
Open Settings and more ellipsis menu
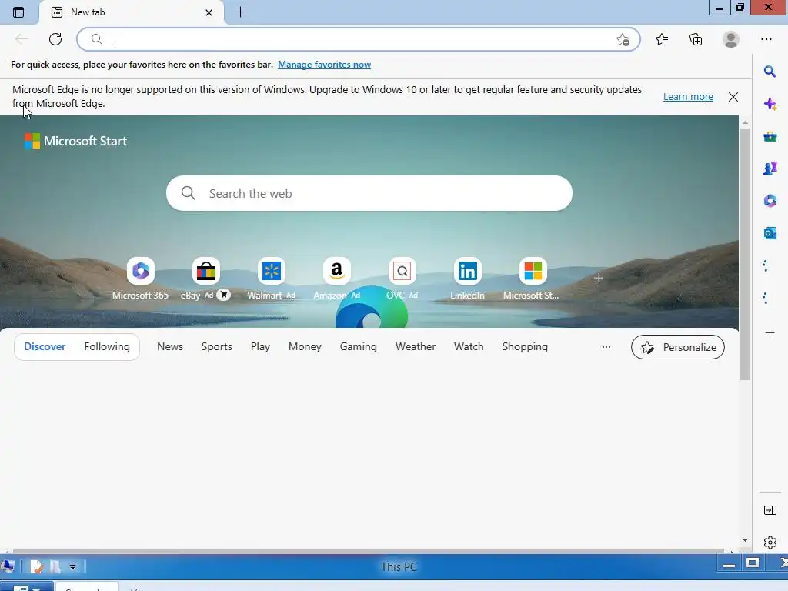point(766,39)
